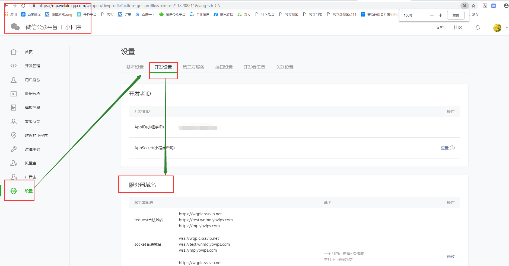The image size is (509, 266).
Task: Click the 重置 link for AppSecret
Action: pos(444,148)
